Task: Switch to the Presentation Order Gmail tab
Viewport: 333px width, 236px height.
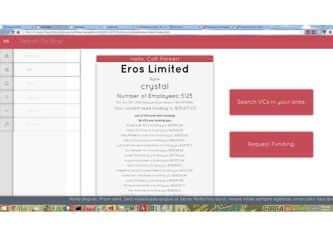Action: pyautogui.click(x=151, y=27)
